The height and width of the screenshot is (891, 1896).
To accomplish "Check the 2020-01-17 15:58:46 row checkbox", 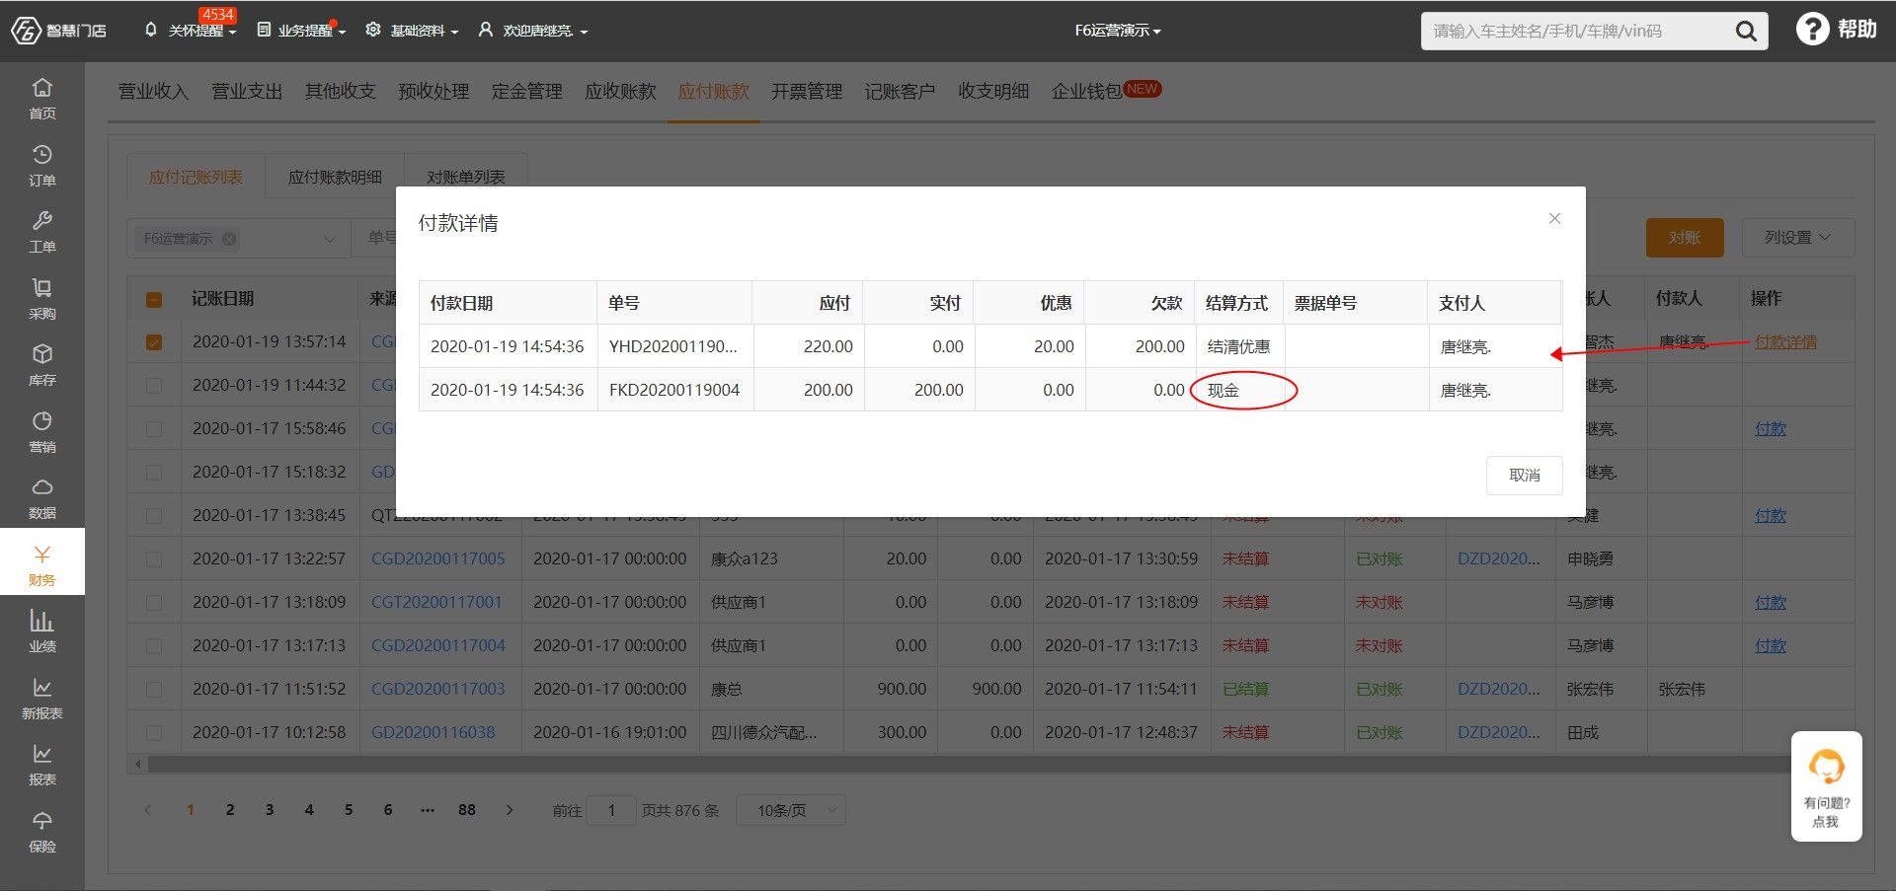I will coord(154,429).
